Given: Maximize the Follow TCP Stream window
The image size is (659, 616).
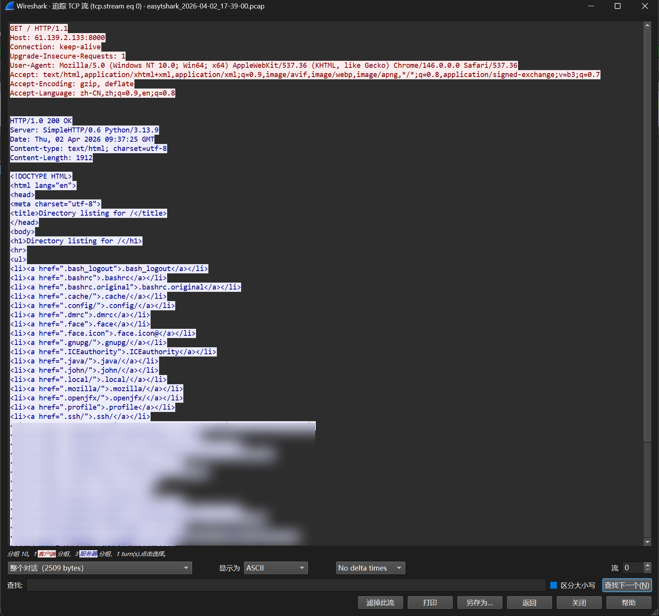Looking at the screenshot, I should click(x=617, y=6).
